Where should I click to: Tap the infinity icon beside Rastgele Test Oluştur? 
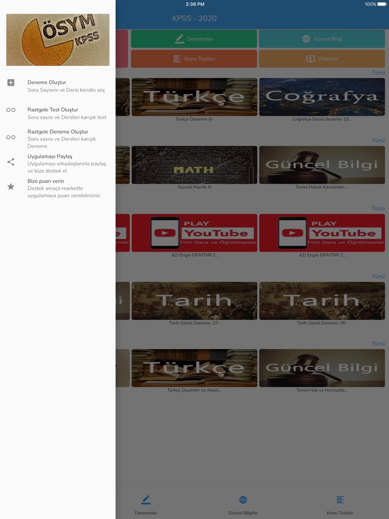pyautogui.click(x=11, y=110)
